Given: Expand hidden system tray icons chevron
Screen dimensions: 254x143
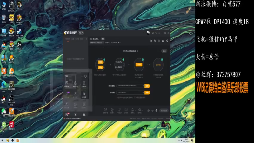Looking at the screenshot, I should [179, 140].
